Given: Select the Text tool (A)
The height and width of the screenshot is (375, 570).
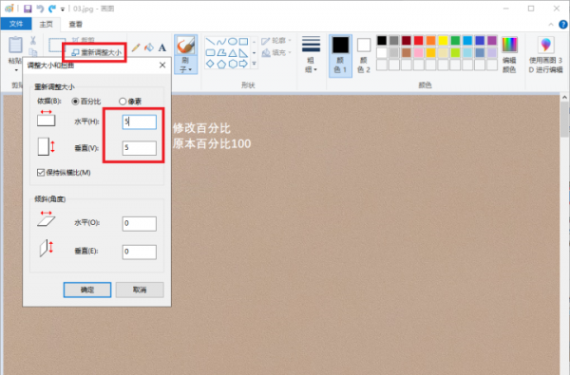Looking at the screenshot, I should (162, 47).
